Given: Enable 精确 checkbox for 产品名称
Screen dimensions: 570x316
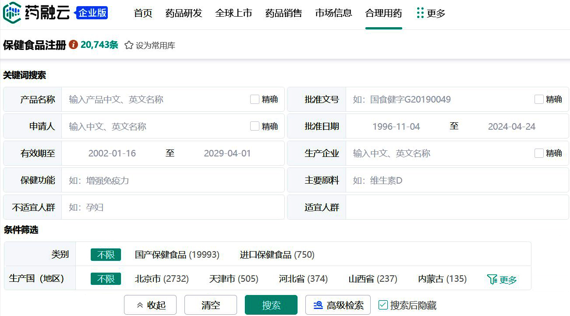Looking at the screenshot, I should click(x=255, y=99).
